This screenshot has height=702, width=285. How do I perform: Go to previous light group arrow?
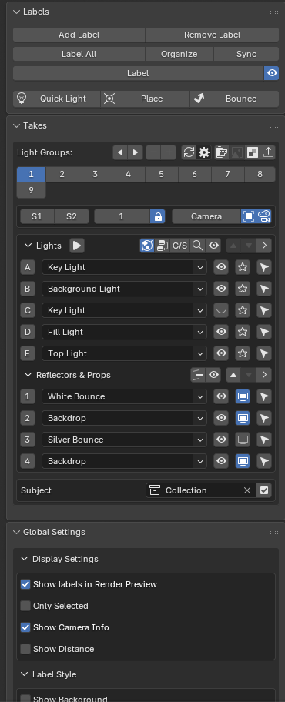pyautogui.click(x=120, y=152)
